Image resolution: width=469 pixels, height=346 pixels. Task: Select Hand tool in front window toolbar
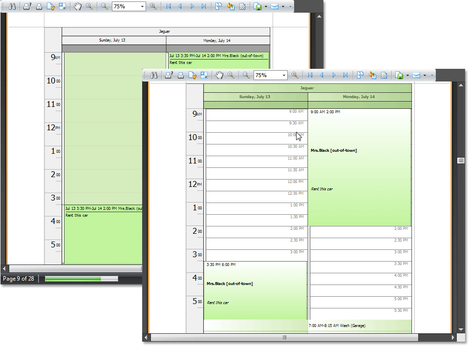click(219, 75)
